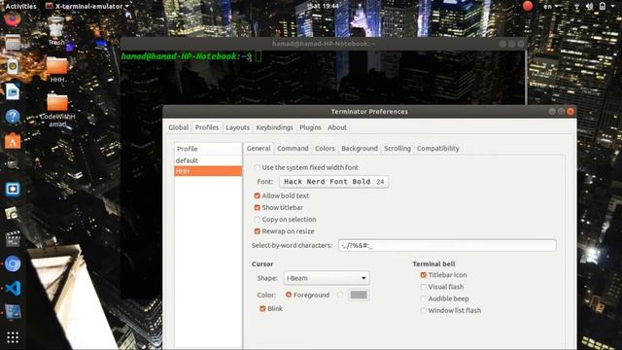The height and width of the screenshot is (350, 622).
Task: Open the clock showing Sat 19:44
Action: coord(324,6)
